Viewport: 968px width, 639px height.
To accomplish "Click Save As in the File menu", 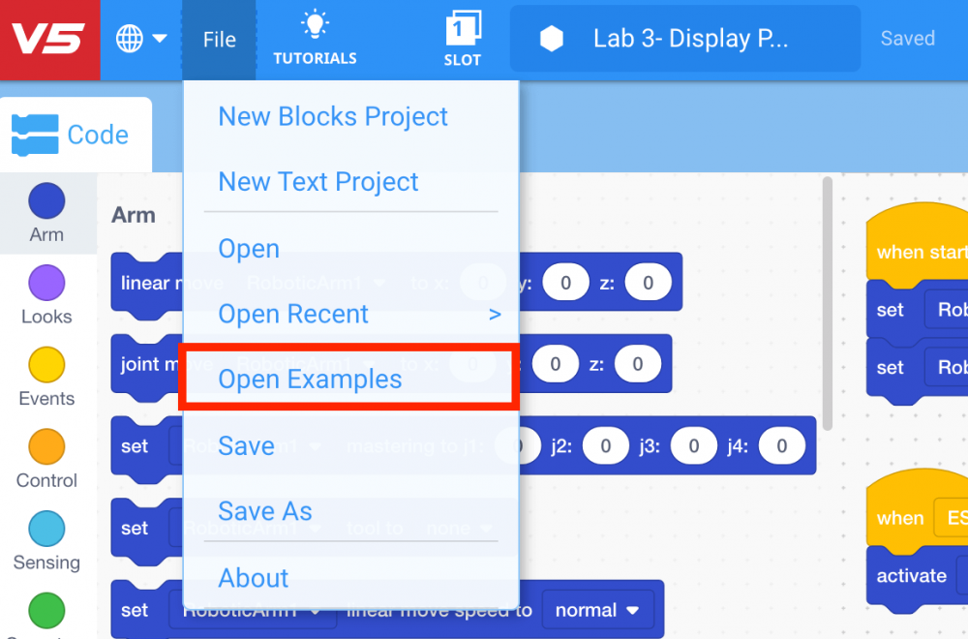I will [265, 511].
